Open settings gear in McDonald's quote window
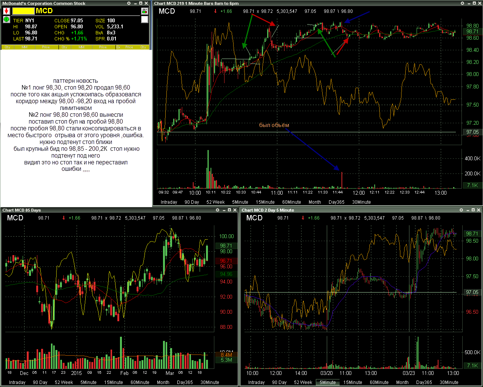The image size is (483, 387). (129, 3)
